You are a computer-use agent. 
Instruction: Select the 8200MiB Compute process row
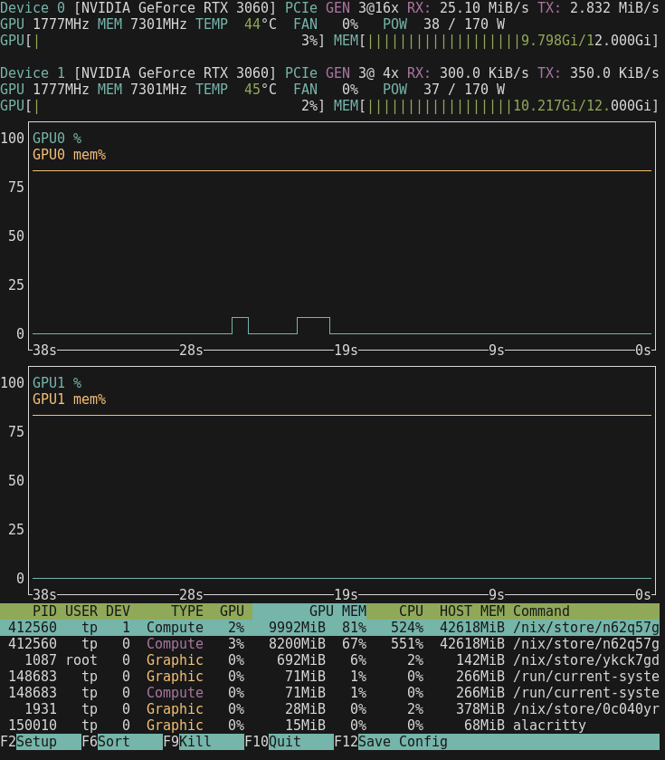click(331, 644)
